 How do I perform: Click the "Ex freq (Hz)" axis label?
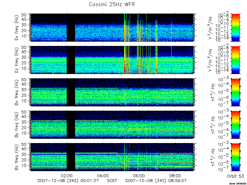click(17, 27)
